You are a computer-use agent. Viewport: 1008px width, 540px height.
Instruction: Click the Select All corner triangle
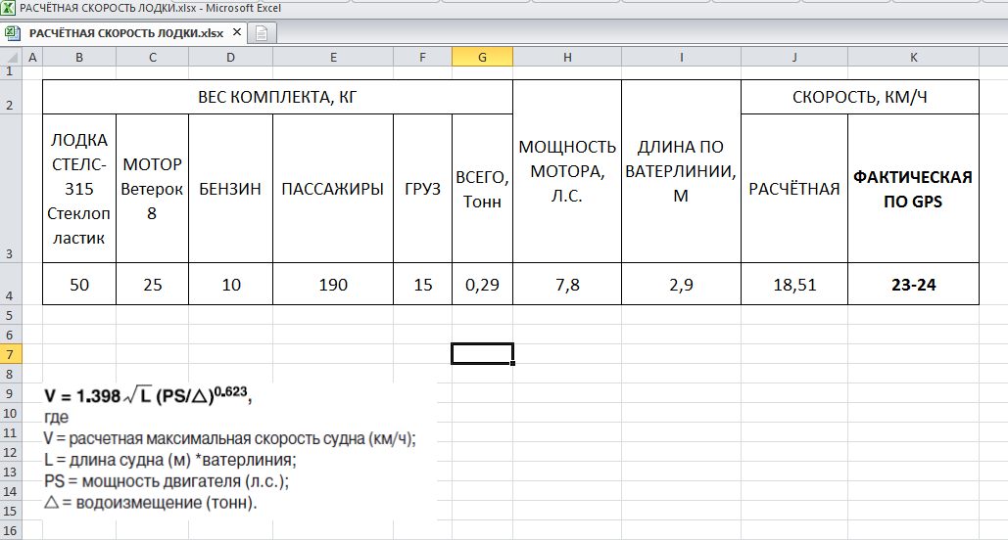point(11,59)
